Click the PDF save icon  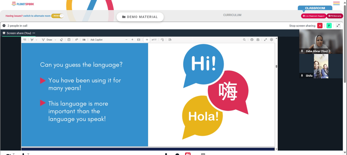258,40
